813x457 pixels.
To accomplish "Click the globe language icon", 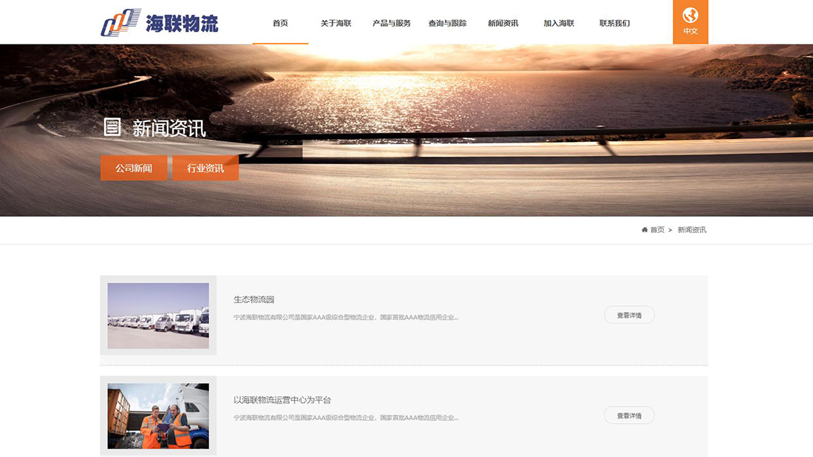I will (690, 16).
